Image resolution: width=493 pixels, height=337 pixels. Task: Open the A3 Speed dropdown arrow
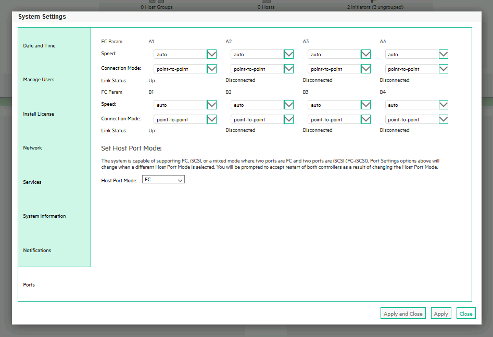pyautogui.click(x=366, y=54)
